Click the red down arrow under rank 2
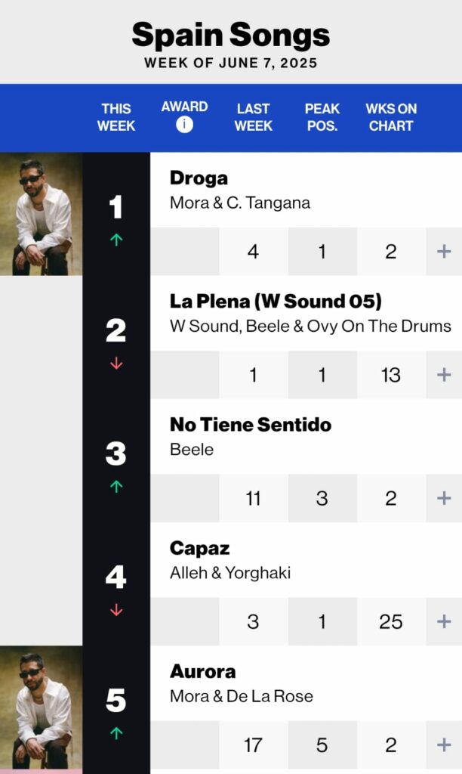Viewport: 462px width, 774px height. tap(116, 364)
